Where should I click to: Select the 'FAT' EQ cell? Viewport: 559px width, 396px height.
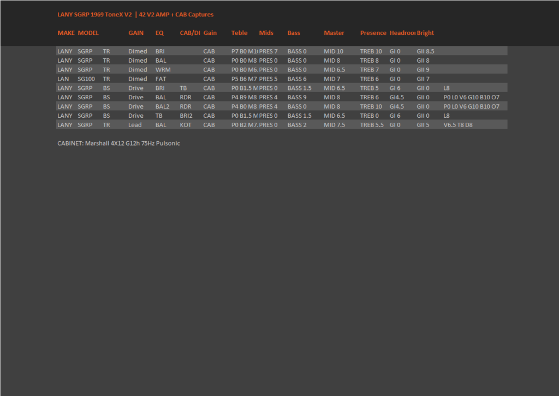point(161,79)
